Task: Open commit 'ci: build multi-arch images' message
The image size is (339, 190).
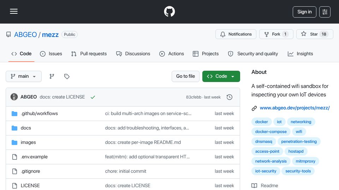Action: coord(148,114)
